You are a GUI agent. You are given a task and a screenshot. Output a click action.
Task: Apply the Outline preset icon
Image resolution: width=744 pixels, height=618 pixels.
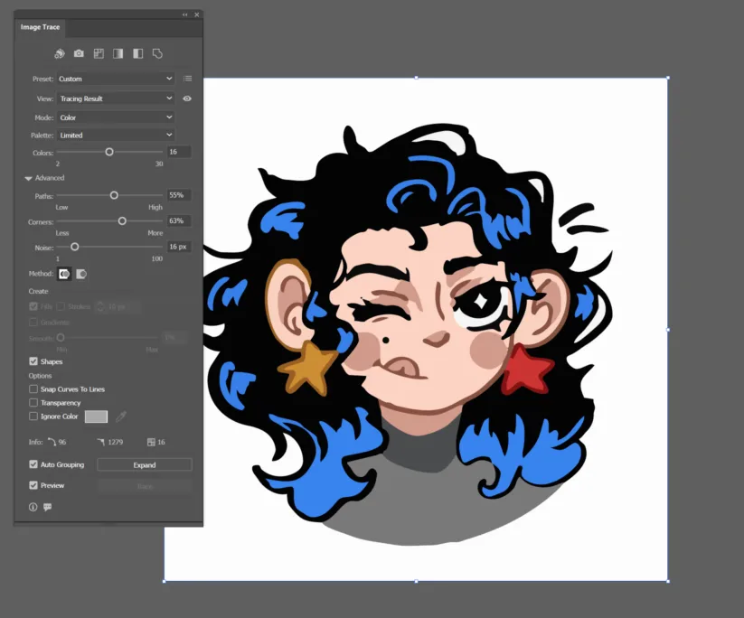[157, 53]
